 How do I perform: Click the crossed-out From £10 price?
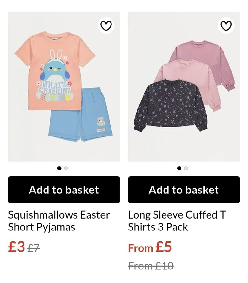pos(151,266)
